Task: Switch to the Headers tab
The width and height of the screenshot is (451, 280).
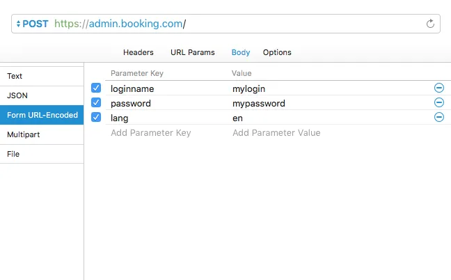Action: 139,52
